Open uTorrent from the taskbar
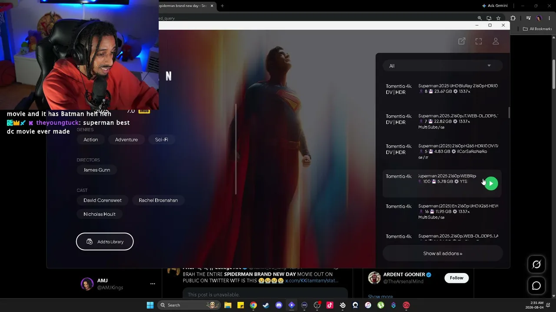Viewport: 556px width, 312px height. [x=381, y=305]
